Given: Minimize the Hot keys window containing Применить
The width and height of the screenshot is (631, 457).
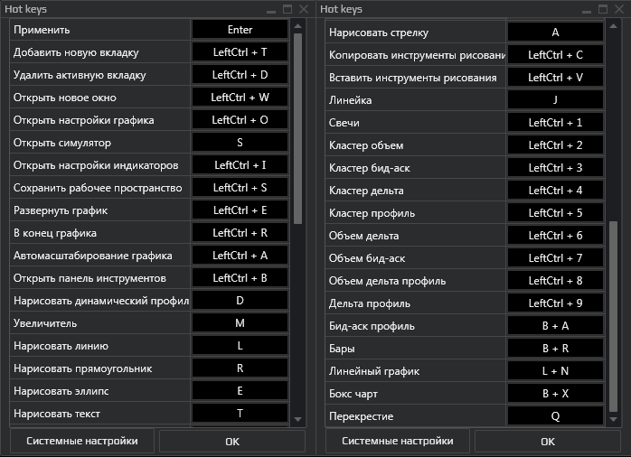Looking at the screenshot, I should click(x=271, y=9).
